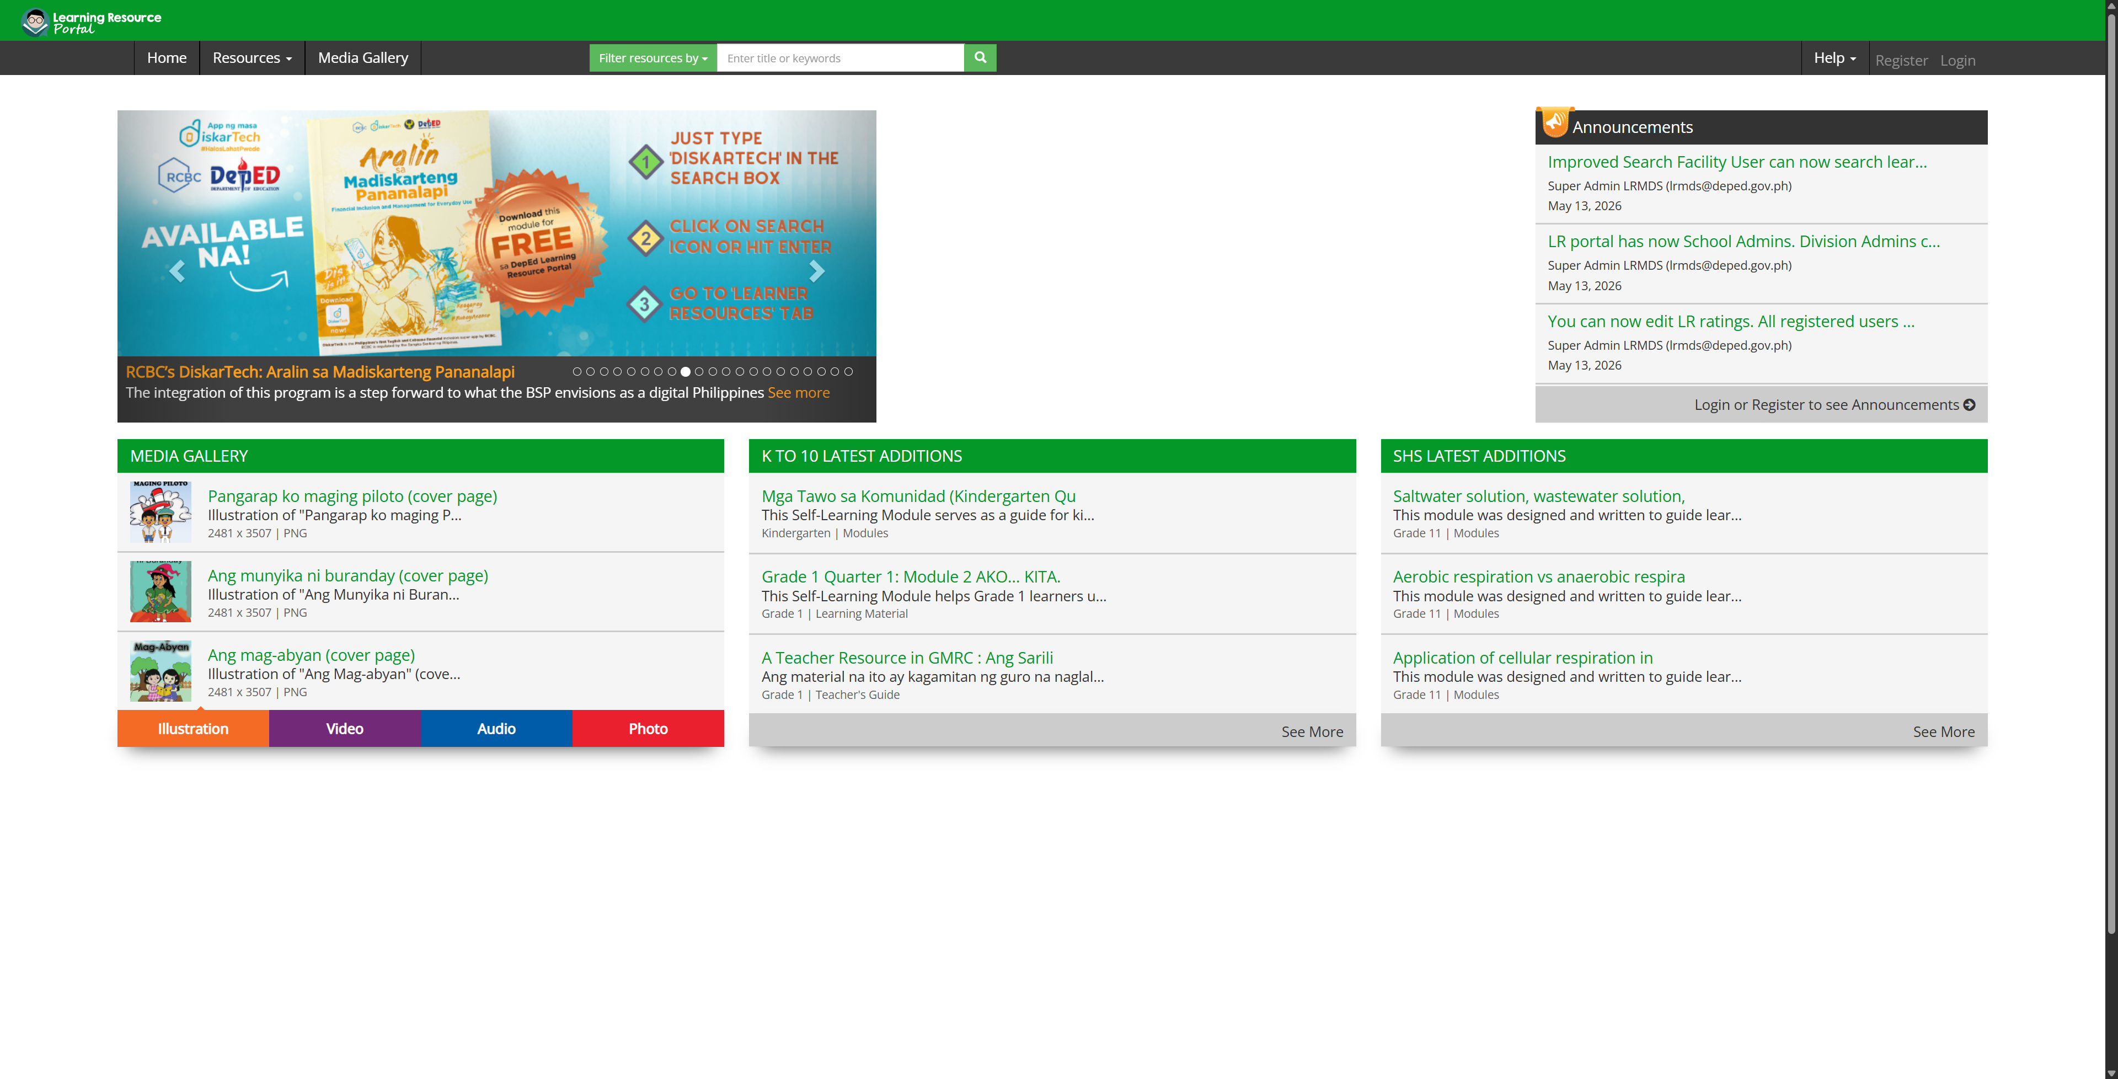Select the last carousel indicator dot
Screen dimensions: 2118x1079
[x=848, y=372]
